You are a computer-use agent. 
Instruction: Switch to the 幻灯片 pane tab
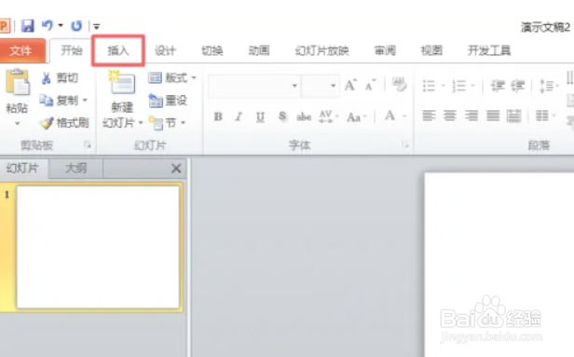pyautogui.click(x=22, y=169)
